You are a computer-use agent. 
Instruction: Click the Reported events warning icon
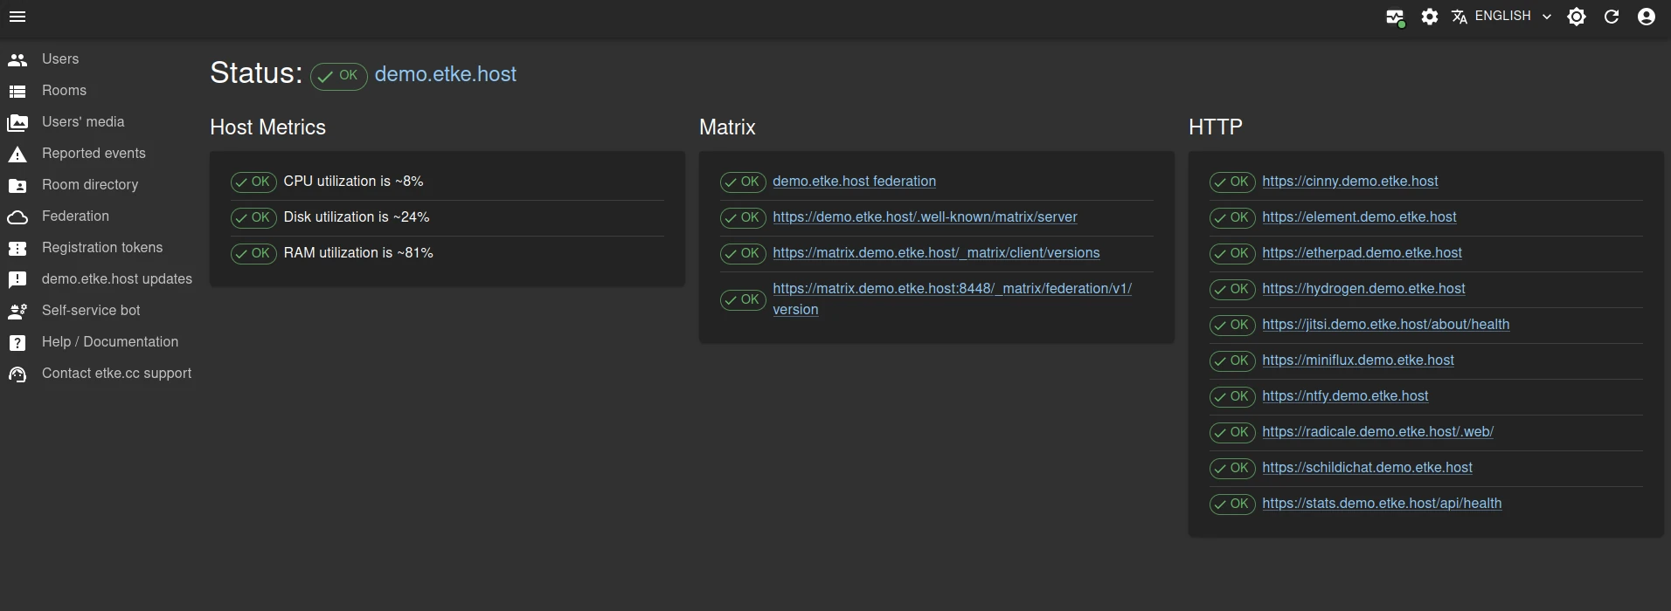[x=17, y=154]
